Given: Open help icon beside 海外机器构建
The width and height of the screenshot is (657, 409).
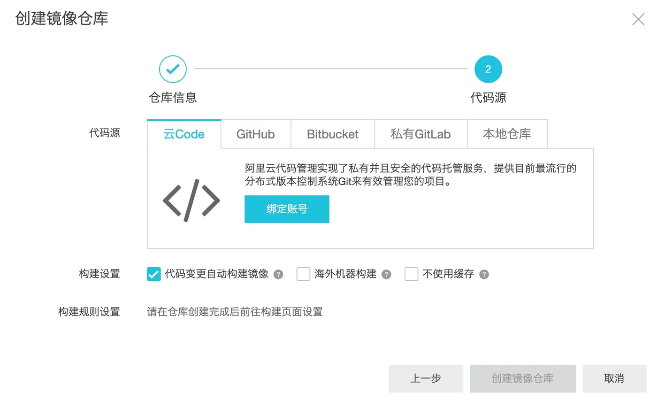Looking at the screenshot, I should click(386, 274).
